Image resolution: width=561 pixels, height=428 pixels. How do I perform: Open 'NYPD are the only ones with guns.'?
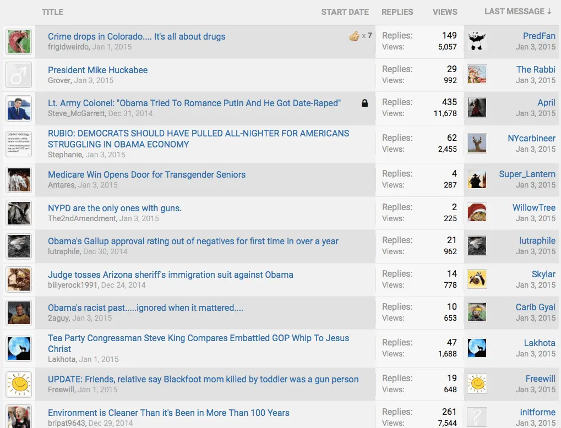click(x=115, y=208)
